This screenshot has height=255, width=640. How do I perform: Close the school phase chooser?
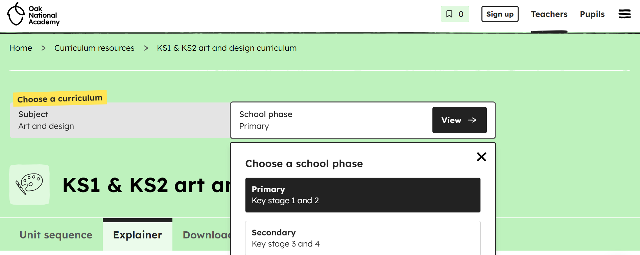point(481,157)
